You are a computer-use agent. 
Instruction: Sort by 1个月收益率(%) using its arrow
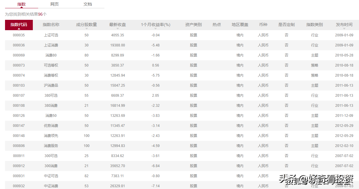(156, 29)
